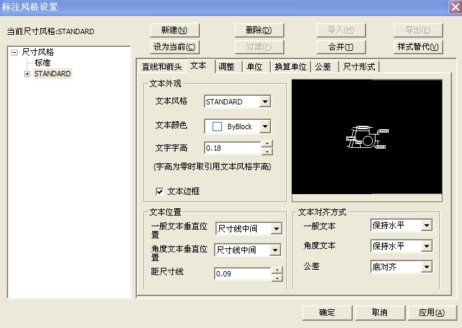Click the 文字字高 input field

[233, 148]
